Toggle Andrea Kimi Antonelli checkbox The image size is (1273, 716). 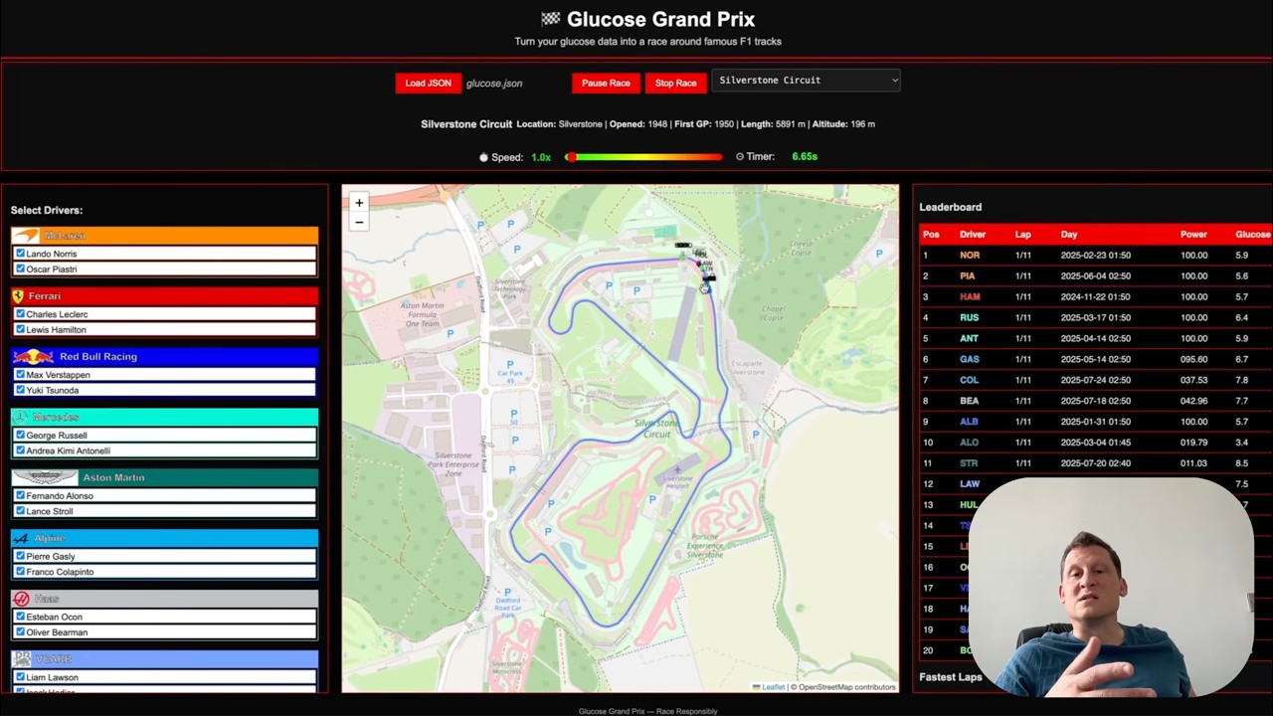(20, 450)
